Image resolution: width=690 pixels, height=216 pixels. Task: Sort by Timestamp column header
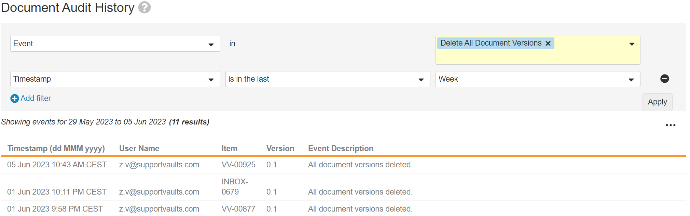56,149
